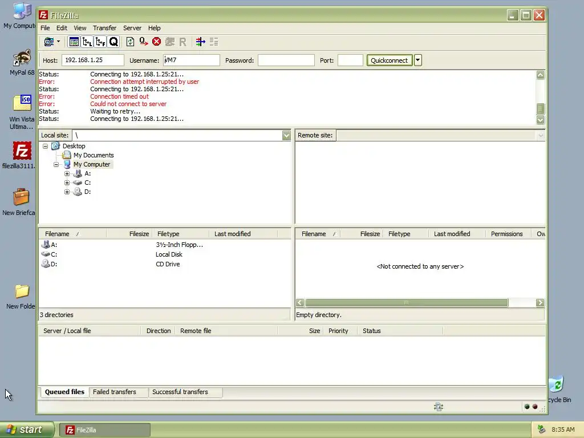Click remote list horizontal scrollbar thumb
The image size is (584, 438).
406,302
